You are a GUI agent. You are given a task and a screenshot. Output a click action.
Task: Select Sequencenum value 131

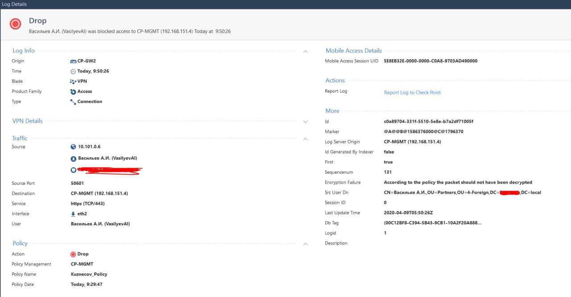(x=387, y=172)
